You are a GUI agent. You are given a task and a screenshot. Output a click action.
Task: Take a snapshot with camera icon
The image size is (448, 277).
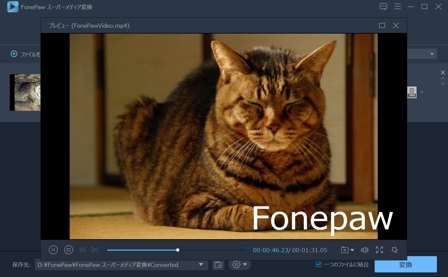(x=345, y=250)
